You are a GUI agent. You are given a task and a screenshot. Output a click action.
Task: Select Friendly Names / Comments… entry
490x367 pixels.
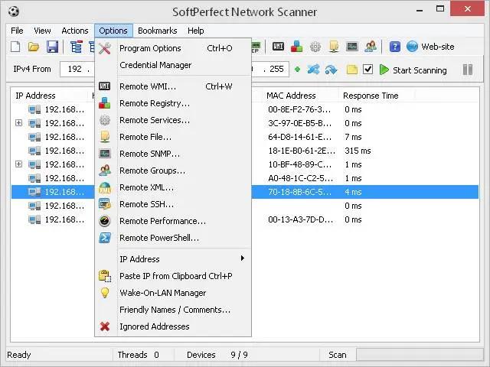[173, 310]
